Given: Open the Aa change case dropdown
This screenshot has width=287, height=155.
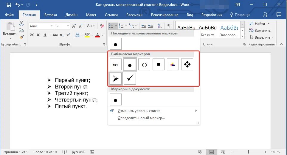Looking at the screenshot, I should tap(91, 26).
